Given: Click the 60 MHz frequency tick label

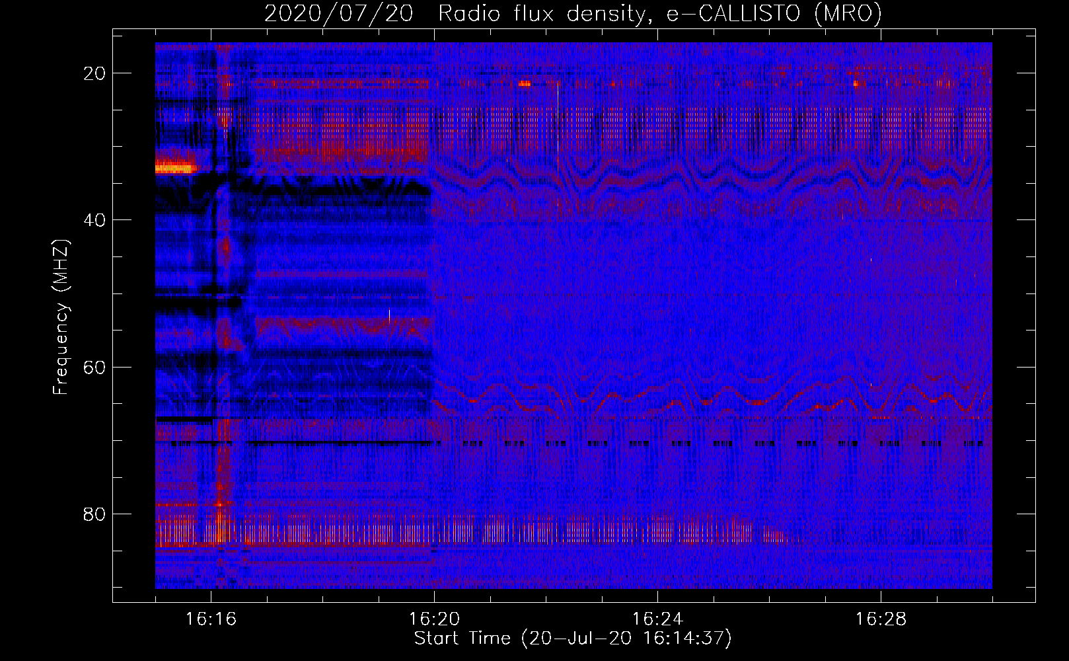Looking at the screenshot, I should click(94, 367).
